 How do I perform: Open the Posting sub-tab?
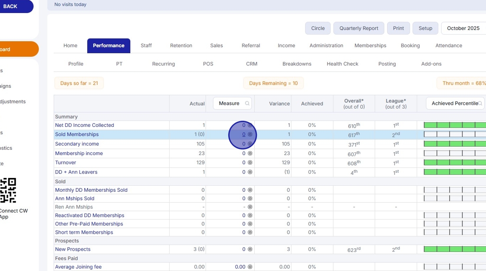387,64
